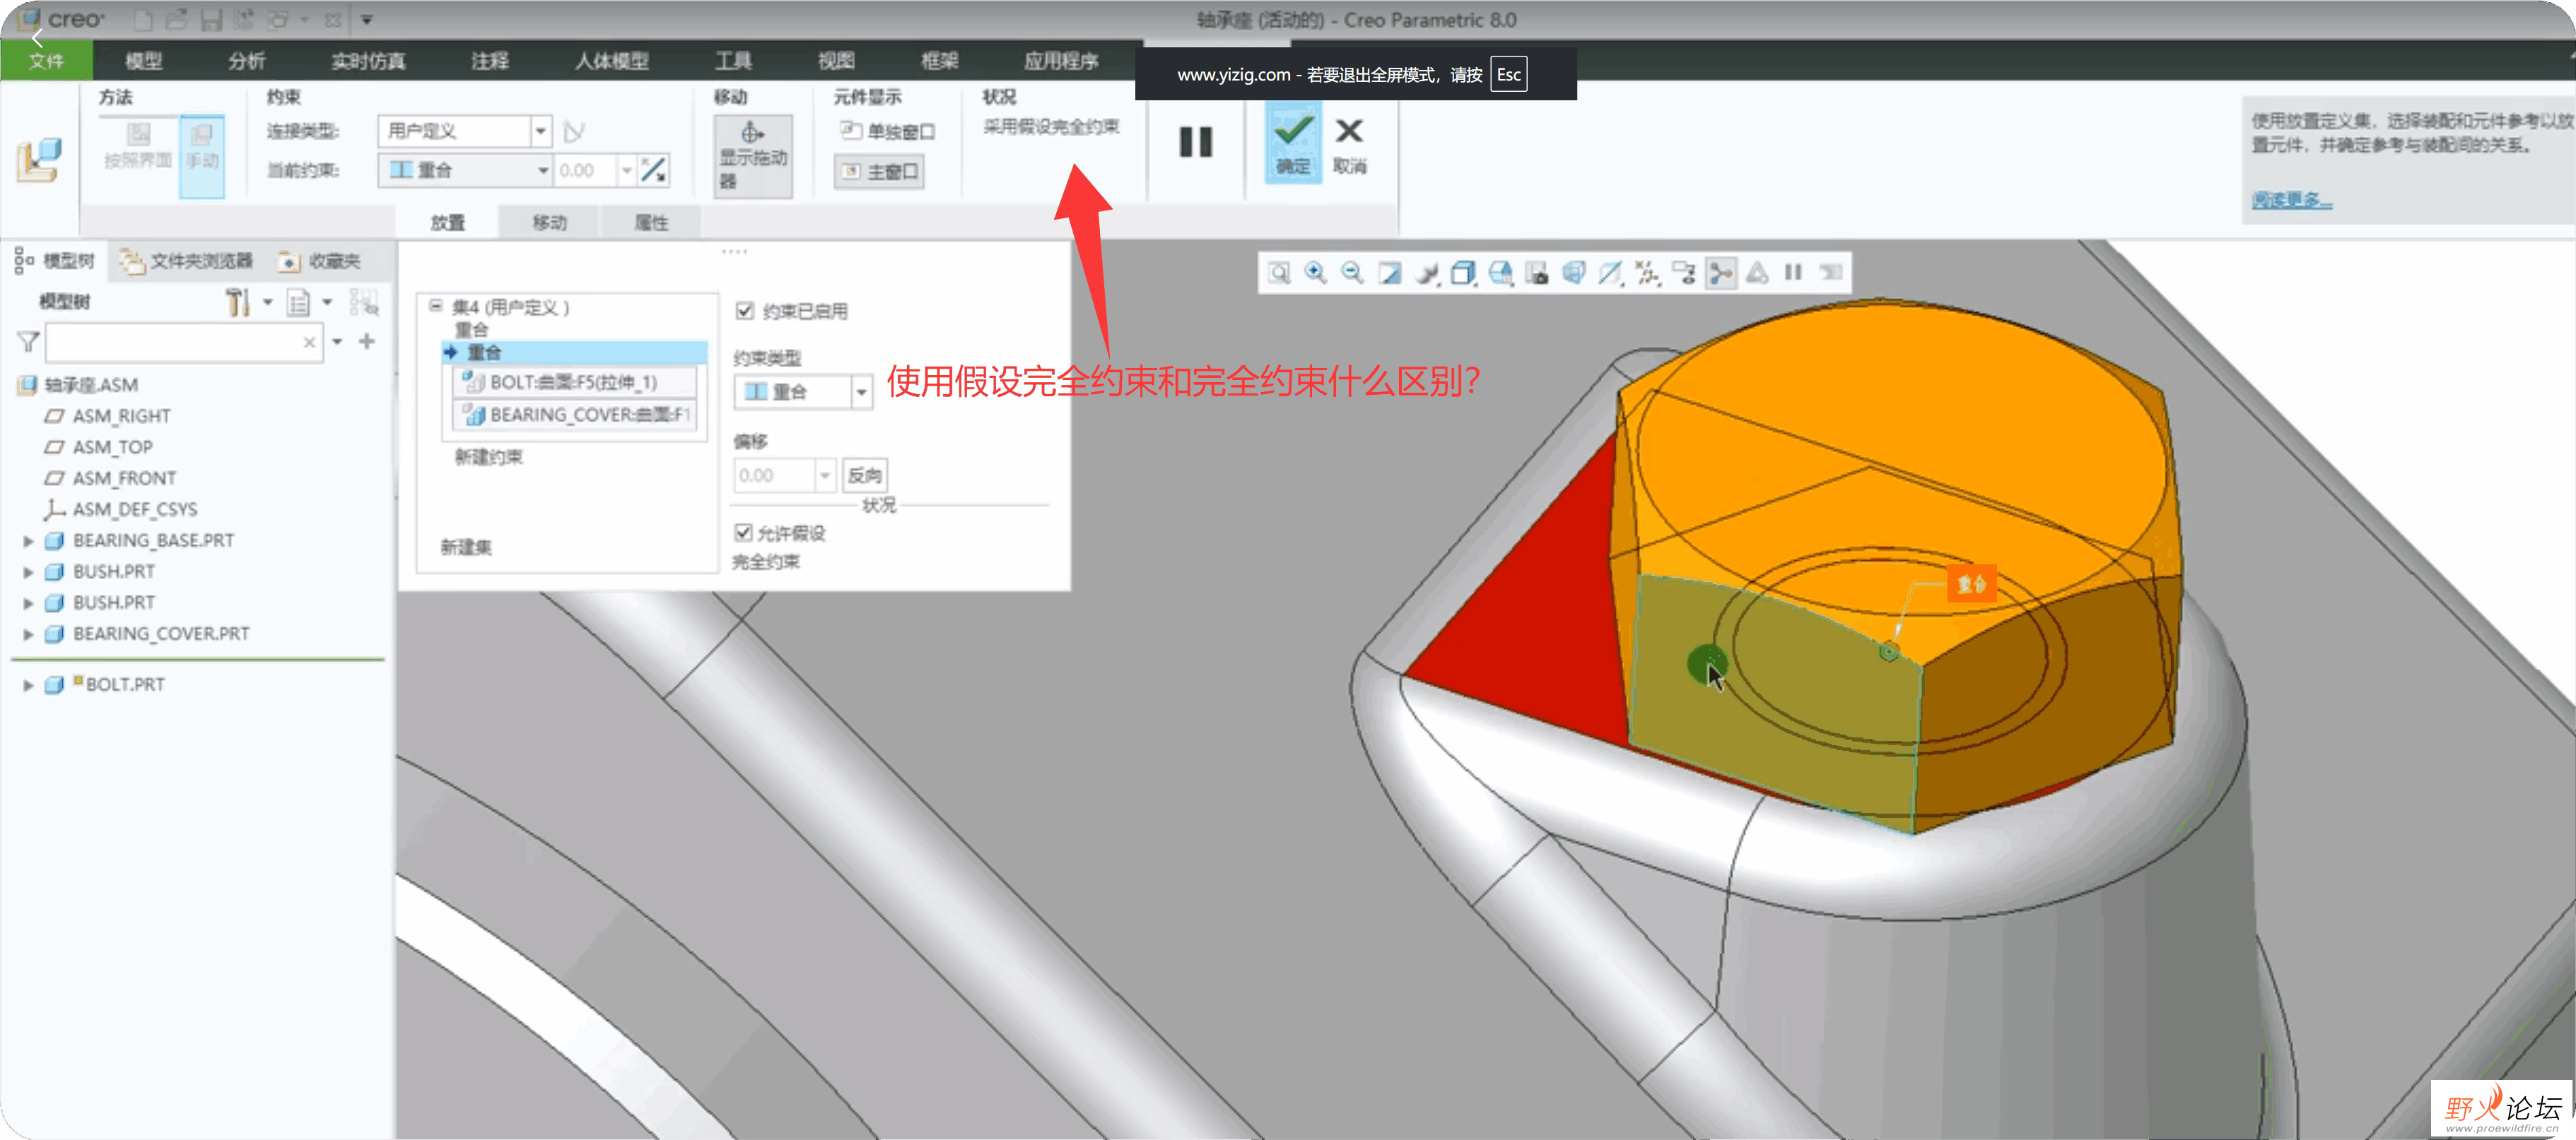Click the model tree search input field
Image resolution: width=2576 pixels, height=1140 pixels.
tap(183, 342)
